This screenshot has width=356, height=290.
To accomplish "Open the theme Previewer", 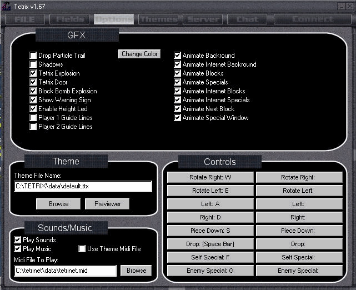I will [107, 204].
